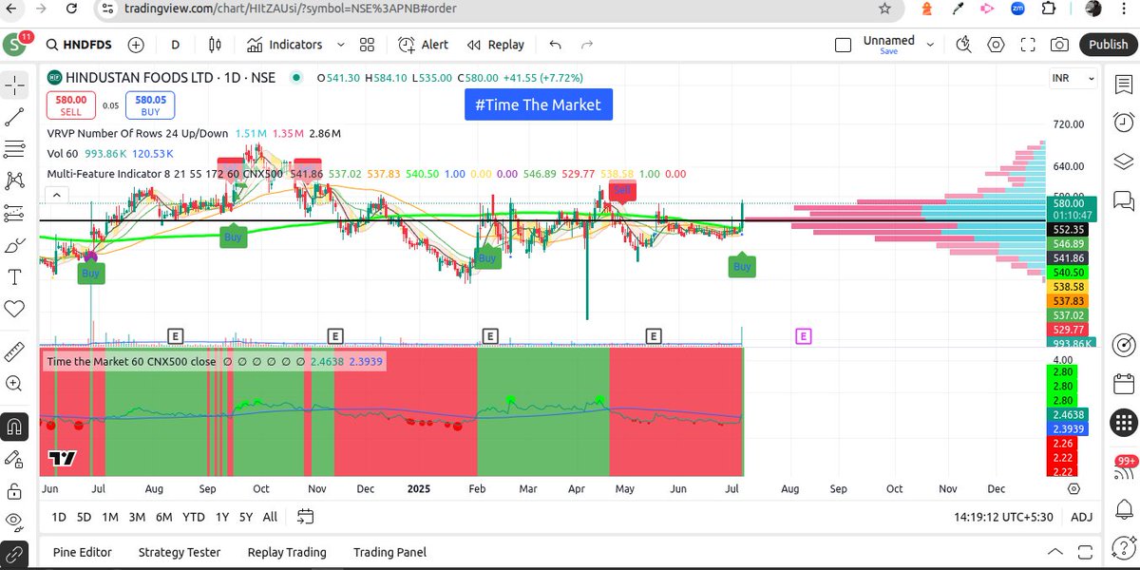Maximize the bottom panel

click(x=1086, y=552)
